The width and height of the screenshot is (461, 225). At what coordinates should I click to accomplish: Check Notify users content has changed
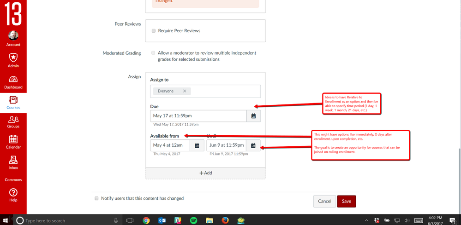[x=96, y=198]
